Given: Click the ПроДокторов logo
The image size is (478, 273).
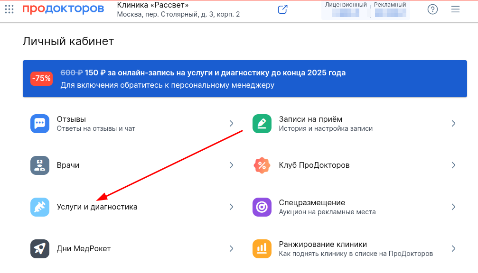Looking at the screenshot, I should 63,9.
